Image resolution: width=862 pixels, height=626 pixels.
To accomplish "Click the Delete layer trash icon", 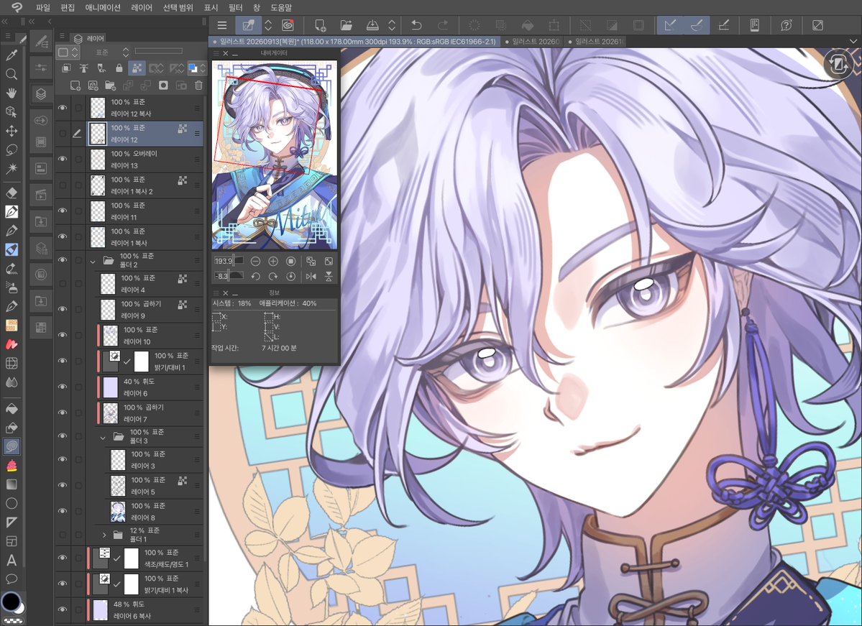I will coord(198,86).
